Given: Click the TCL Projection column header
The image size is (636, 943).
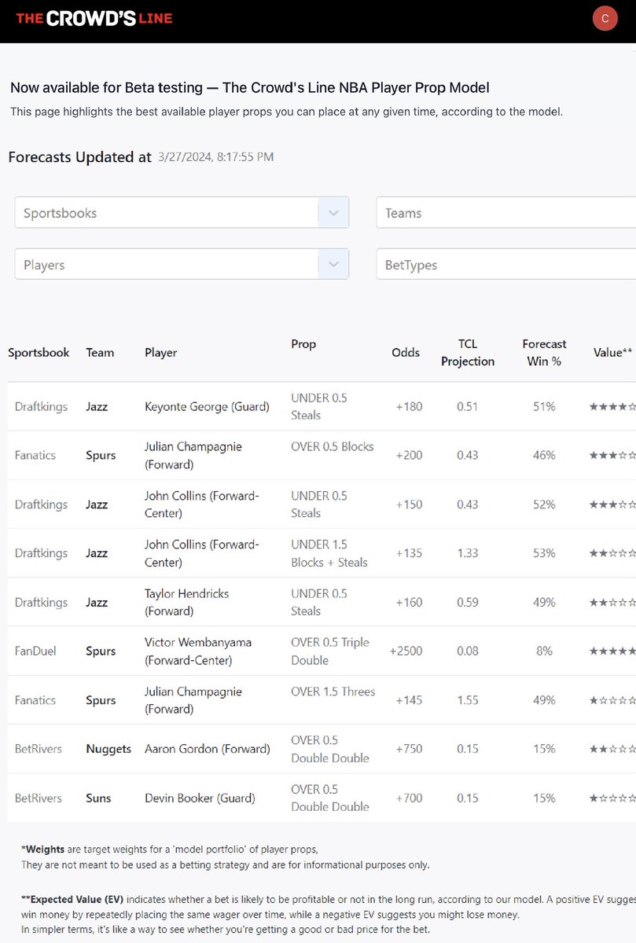Looking at the screenshot, I should [x=468, y=353].
